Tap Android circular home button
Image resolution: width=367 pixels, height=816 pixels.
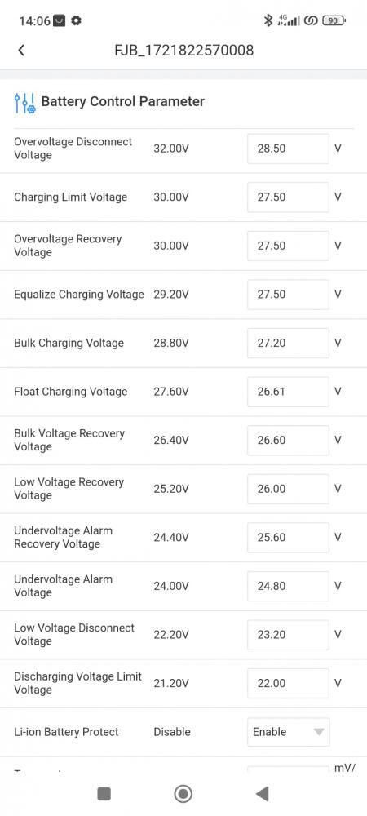183,794
